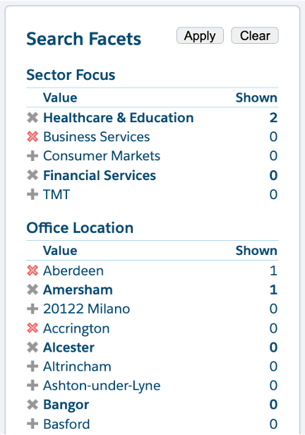
Task: Apply the selected search facets
Action: (x=200, y=35)
